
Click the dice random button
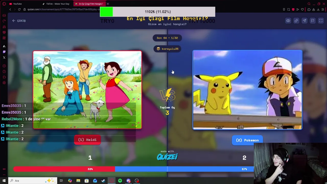296,21
